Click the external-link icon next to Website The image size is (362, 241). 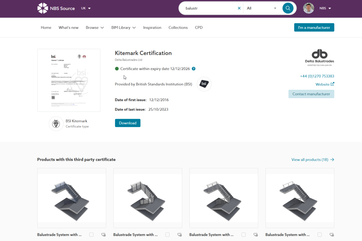pos(332,84)
